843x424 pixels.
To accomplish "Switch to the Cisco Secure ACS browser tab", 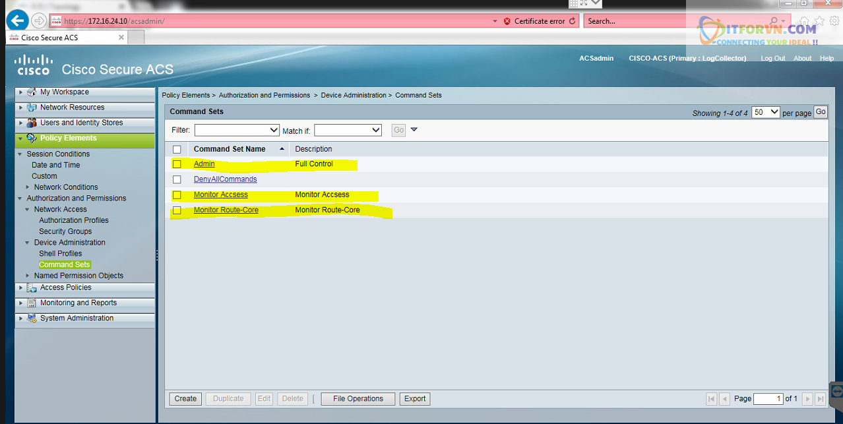I will 66,38.
